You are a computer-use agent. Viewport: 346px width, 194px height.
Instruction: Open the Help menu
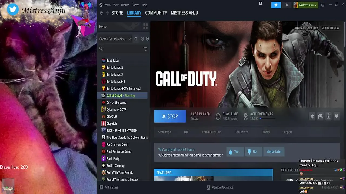(144, 5)
